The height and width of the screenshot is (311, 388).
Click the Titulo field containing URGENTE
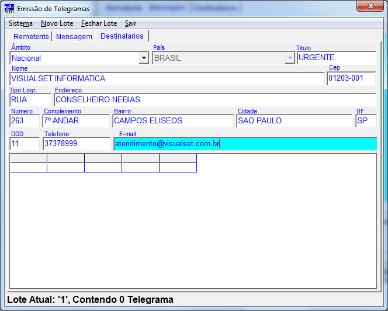pyautogui.click(x=336, y=58)
